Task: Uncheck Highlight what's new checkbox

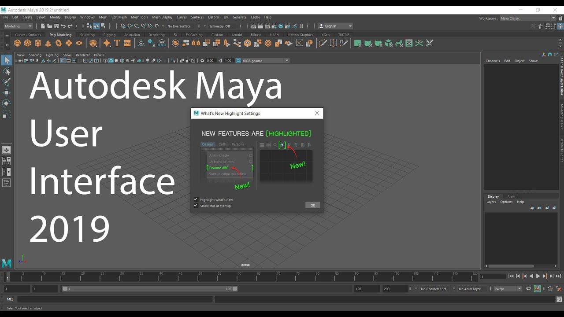Action: point(196,199)
